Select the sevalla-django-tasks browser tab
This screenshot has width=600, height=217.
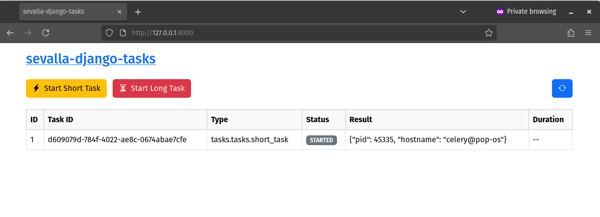tap(73, 12)
